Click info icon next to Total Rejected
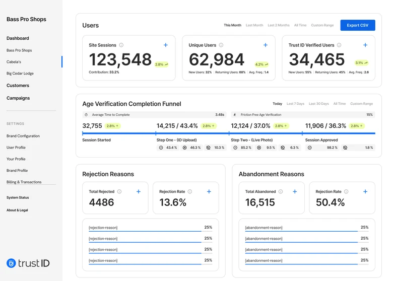395x281 pixels. [119, 191]
